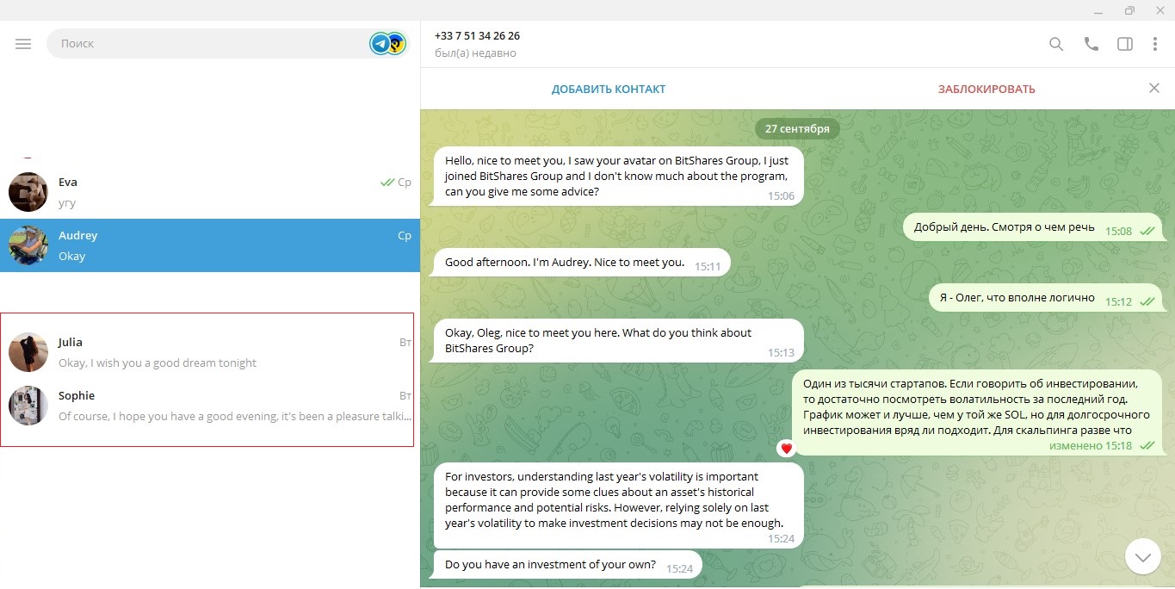Click ДОБАВИТЬ КОНТАКТ button
The width and height of the screenshot is (1175, 589).
pos(609,90)
